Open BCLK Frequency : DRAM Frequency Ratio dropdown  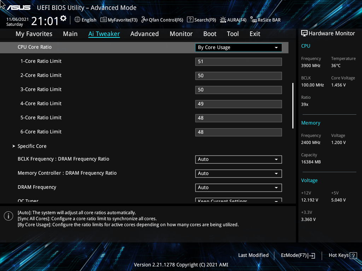click(x=239, y=159)
